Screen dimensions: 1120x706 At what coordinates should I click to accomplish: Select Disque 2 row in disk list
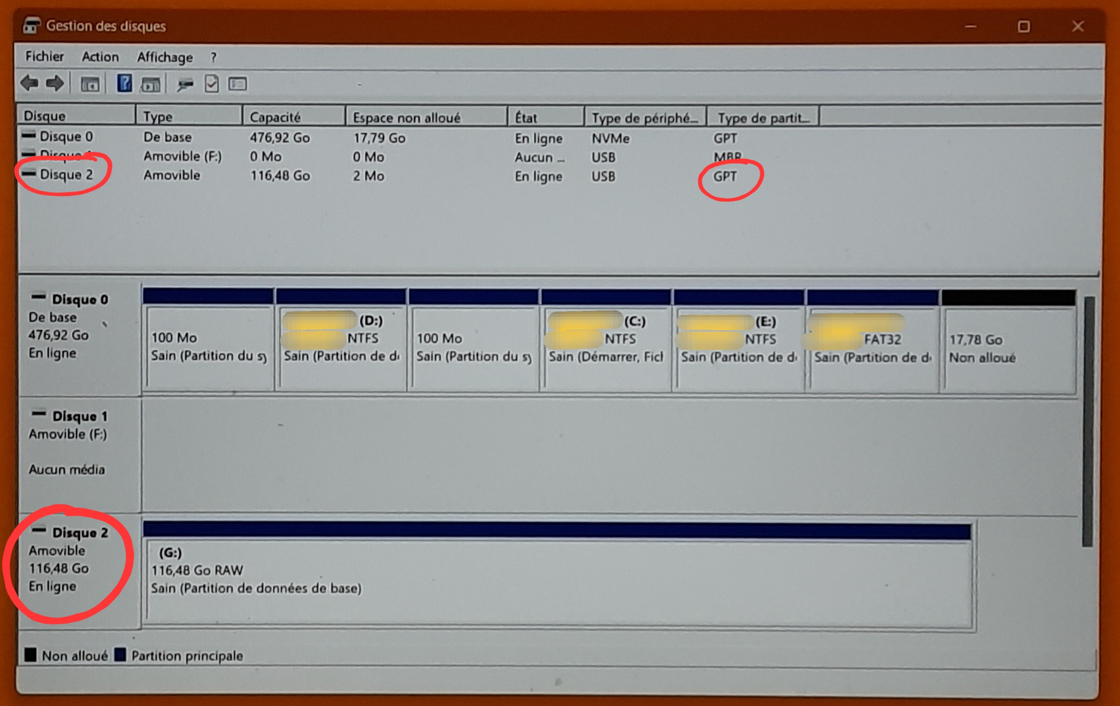(x=66, y=175)
